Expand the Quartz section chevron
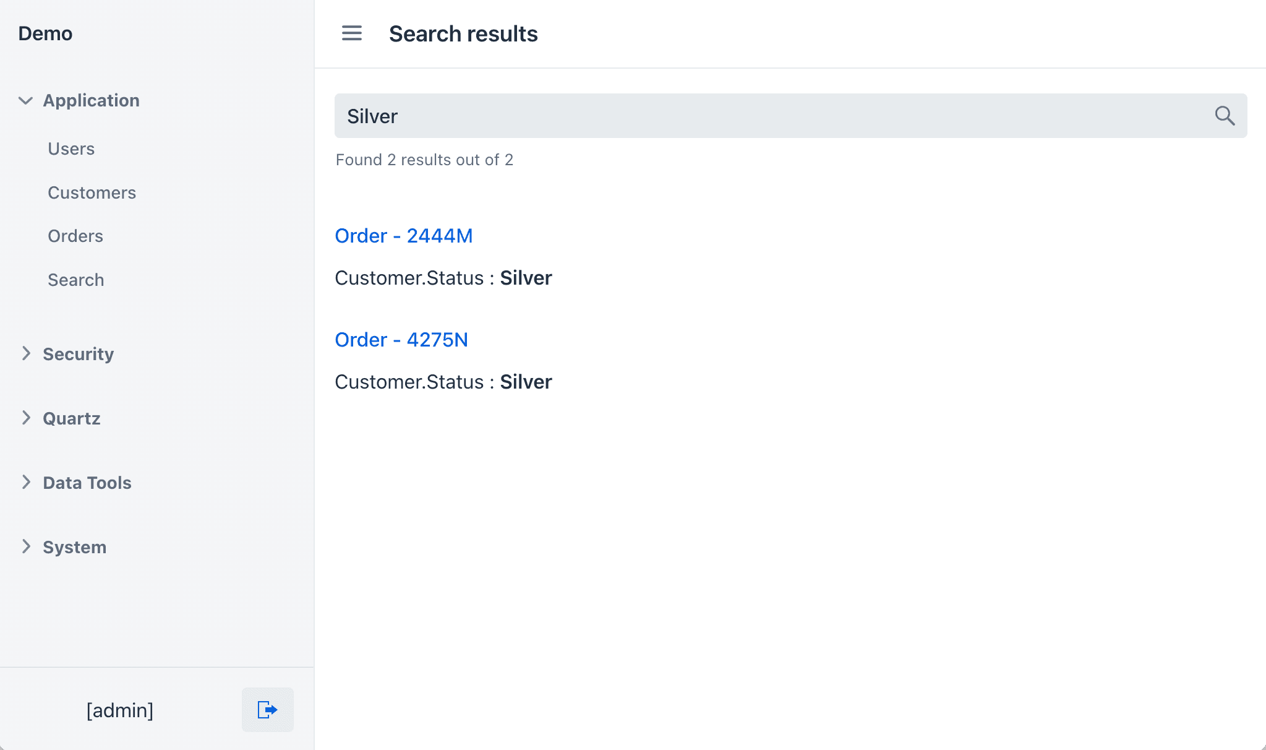Viewport: 1266px width, 750px height. [x=26, y=418]
